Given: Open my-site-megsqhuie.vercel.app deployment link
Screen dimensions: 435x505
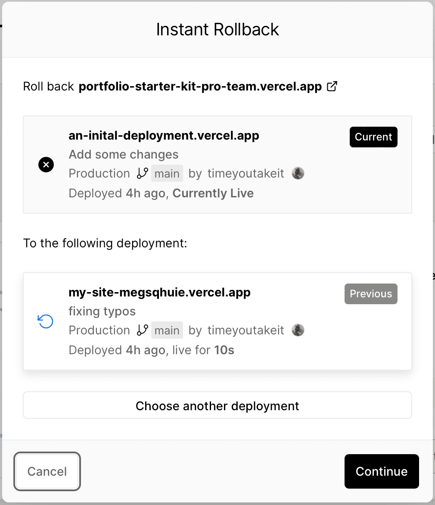Looking at the screenshot, I should click(x=159, y=292).
